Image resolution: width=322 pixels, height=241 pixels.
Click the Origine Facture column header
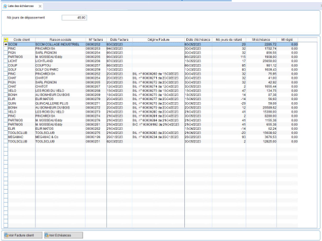point(158,39)
